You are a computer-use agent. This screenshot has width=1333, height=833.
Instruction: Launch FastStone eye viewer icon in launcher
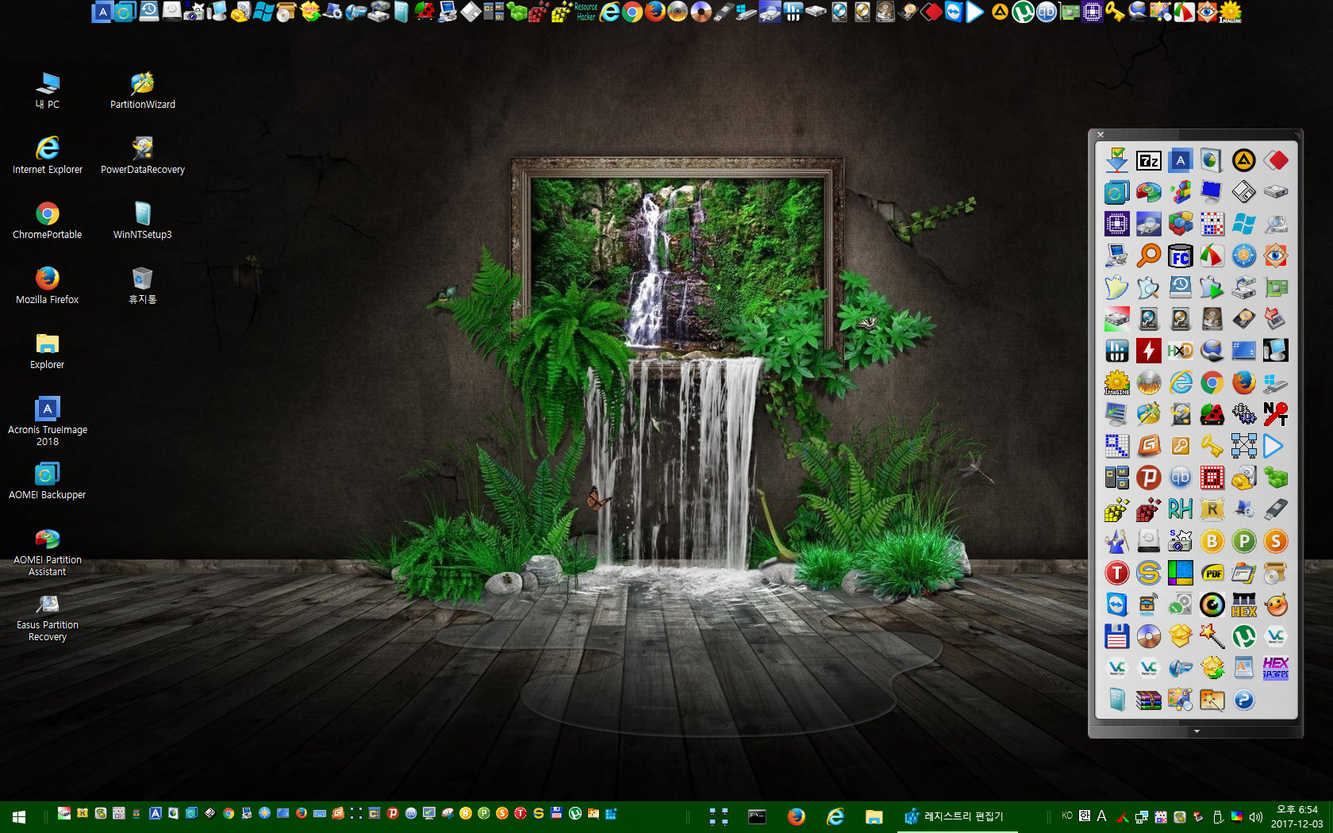[x=1275, y=255]
